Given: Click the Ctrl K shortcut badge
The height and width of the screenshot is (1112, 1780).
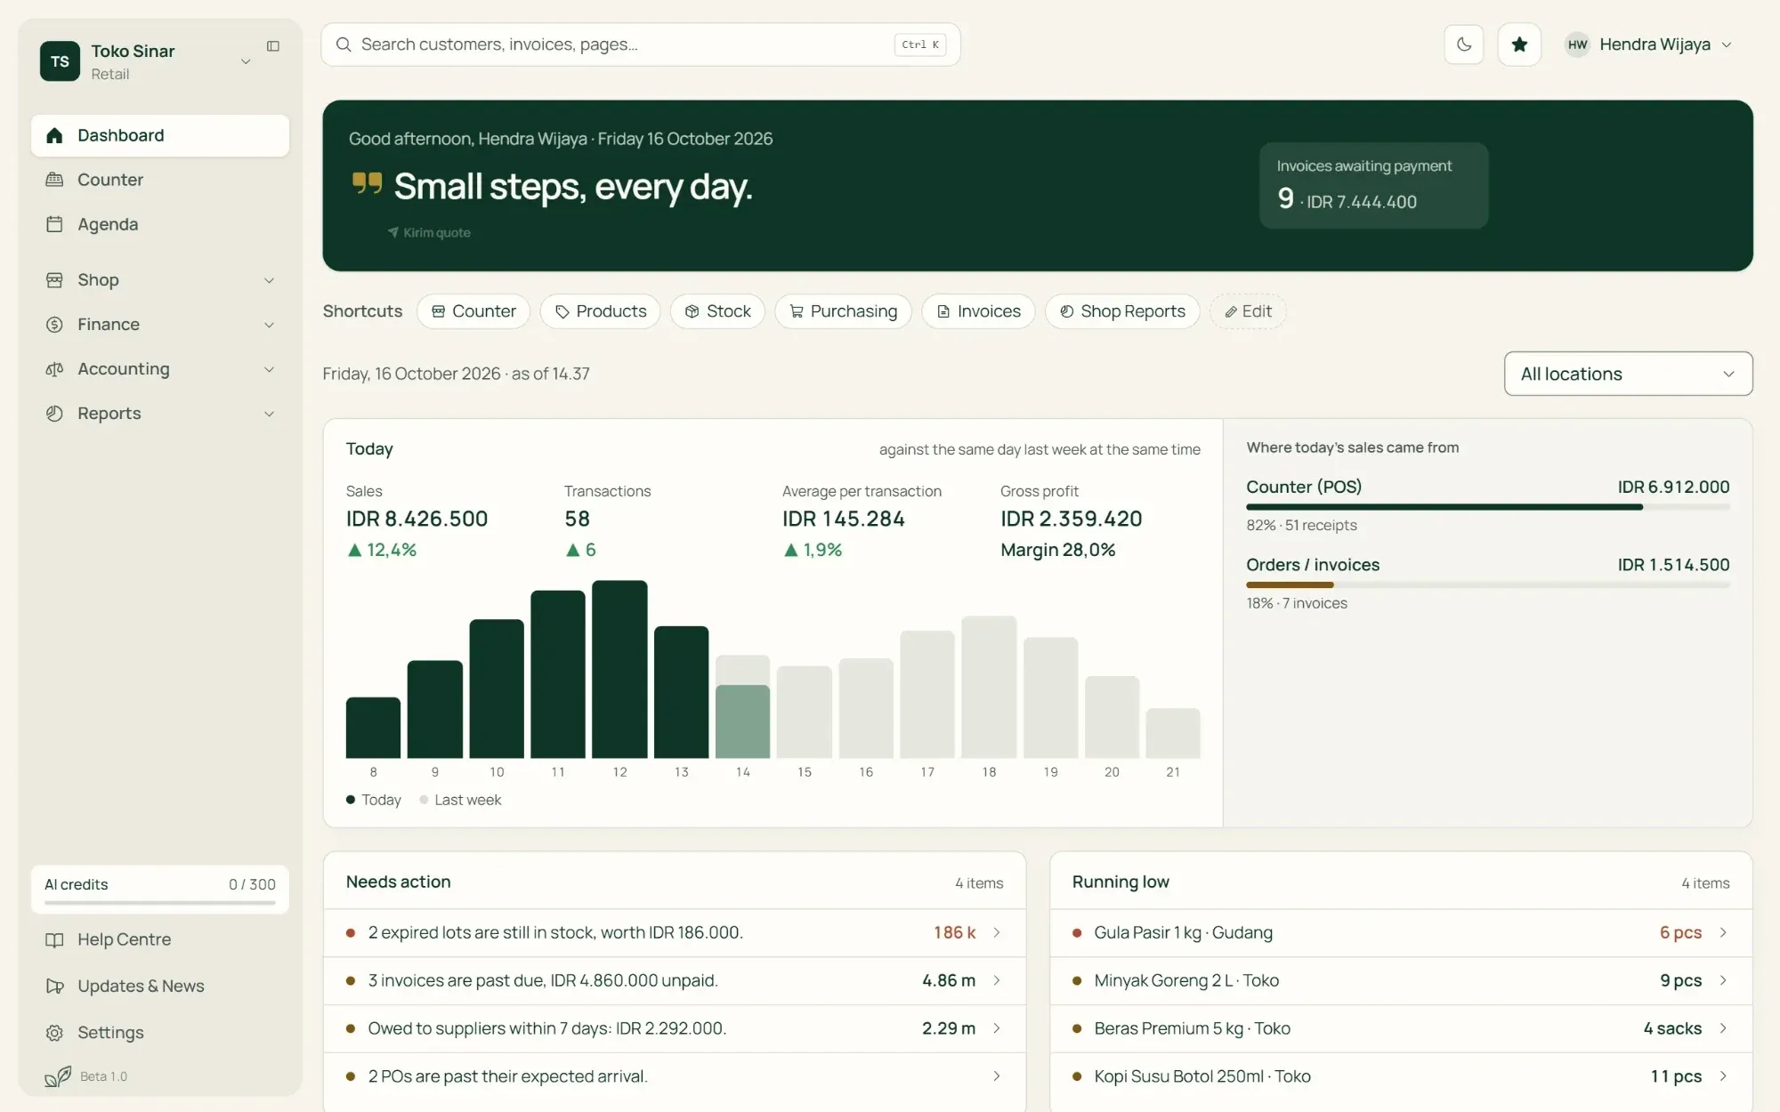Looking at the screenshot, I should pos(920,44).
